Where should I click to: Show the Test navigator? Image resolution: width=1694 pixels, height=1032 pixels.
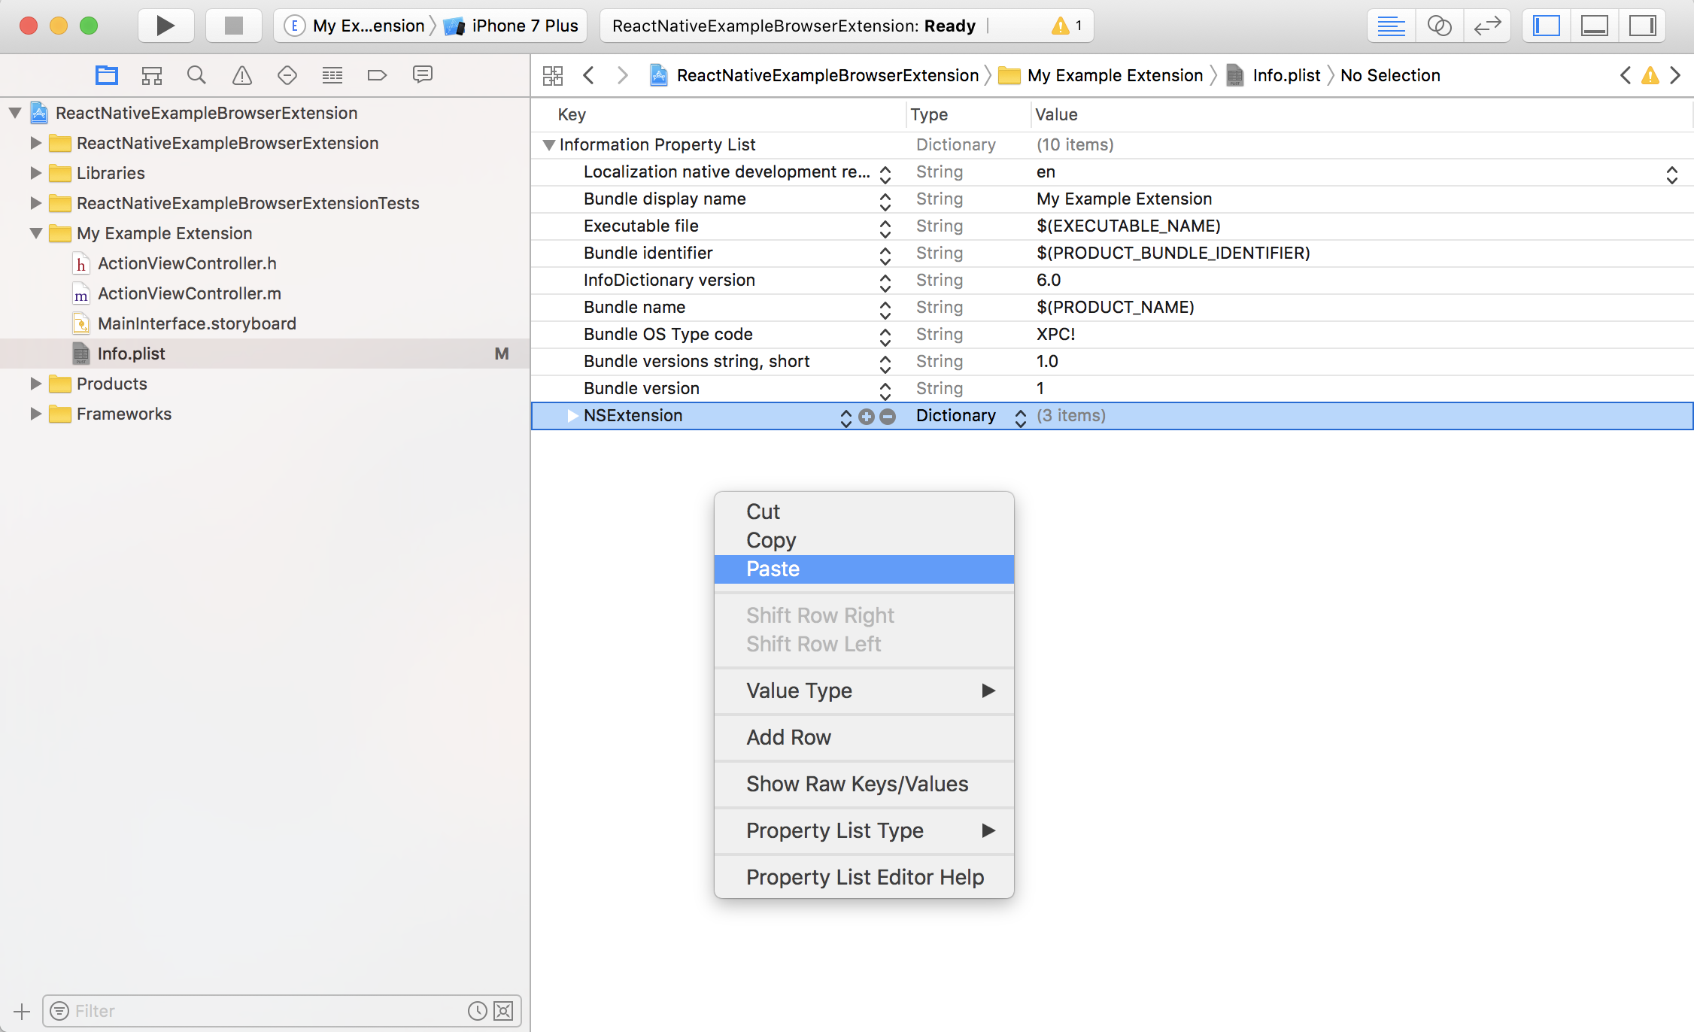(287, 75)
